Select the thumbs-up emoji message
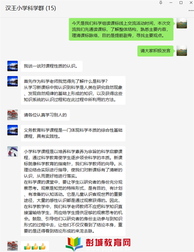This screenshot has height=252, width=194. pyautogui.click(x=35, y=246)
